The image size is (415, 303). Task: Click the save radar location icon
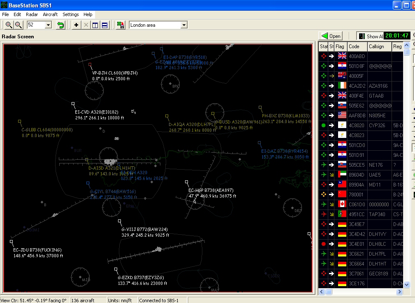tap(121, 25)
